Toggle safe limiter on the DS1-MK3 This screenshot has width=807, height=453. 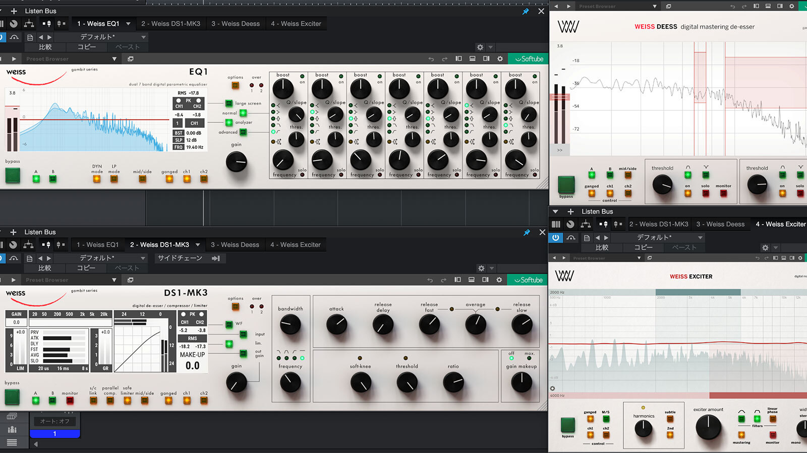(127, 401)
